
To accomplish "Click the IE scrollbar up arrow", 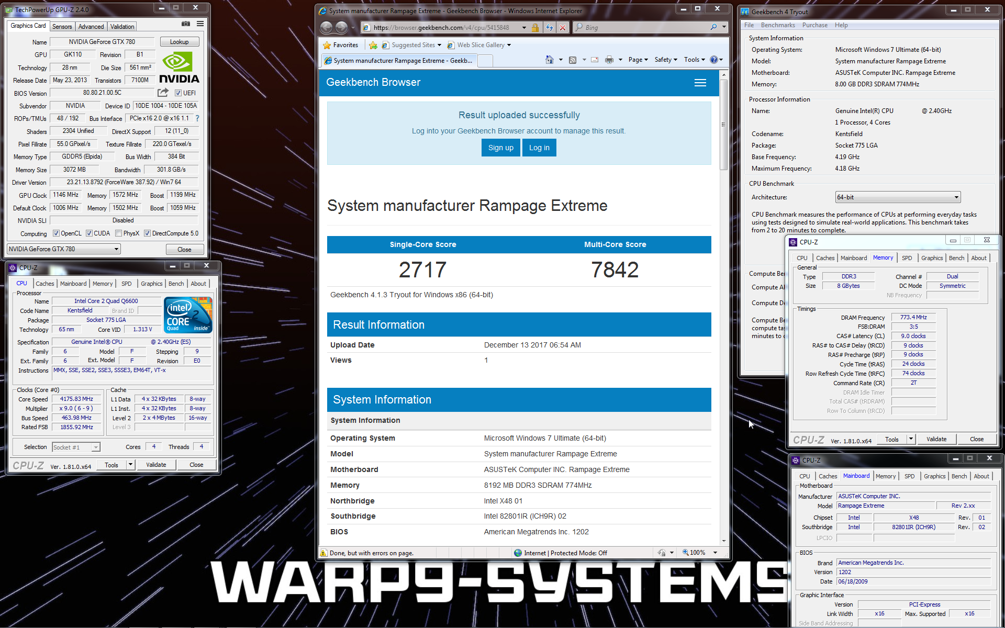I will point(724,75).
